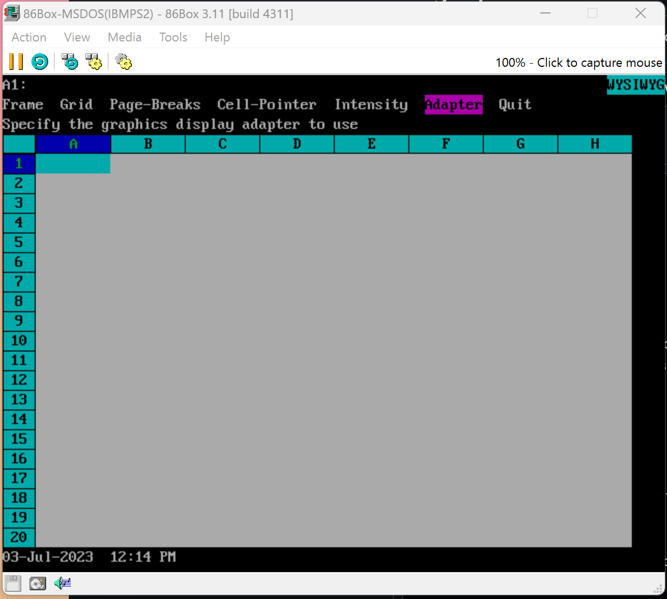Click the 'Click to capture mouse' area
667x599 pixels.
click(599, 62)
